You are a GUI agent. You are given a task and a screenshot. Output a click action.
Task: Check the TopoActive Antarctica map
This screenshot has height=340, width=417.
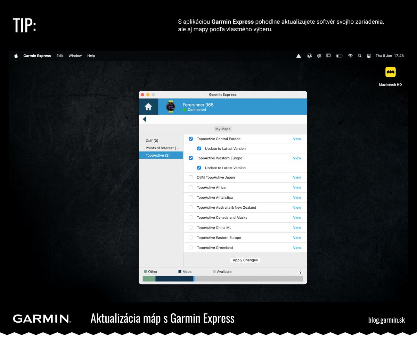click(x=191, y=198)
